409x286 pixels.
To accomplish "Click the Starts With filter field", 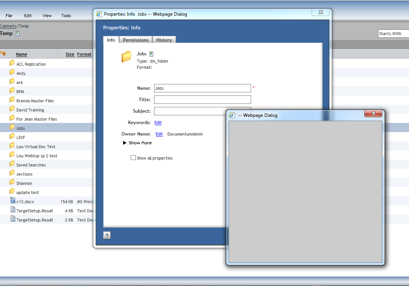I will pyautogui.click(x=393, y=34).
